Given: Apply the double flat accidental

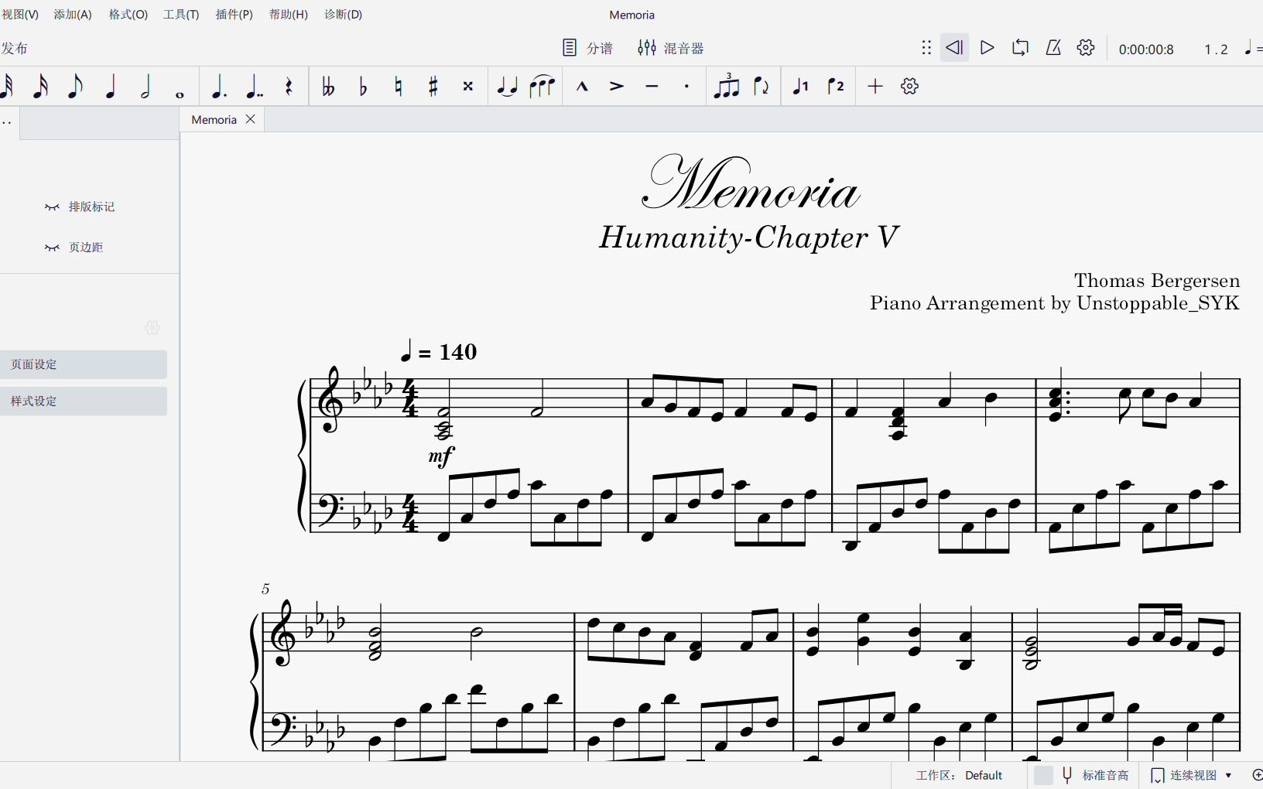Looking at the screenshot, I should [328, 86].
